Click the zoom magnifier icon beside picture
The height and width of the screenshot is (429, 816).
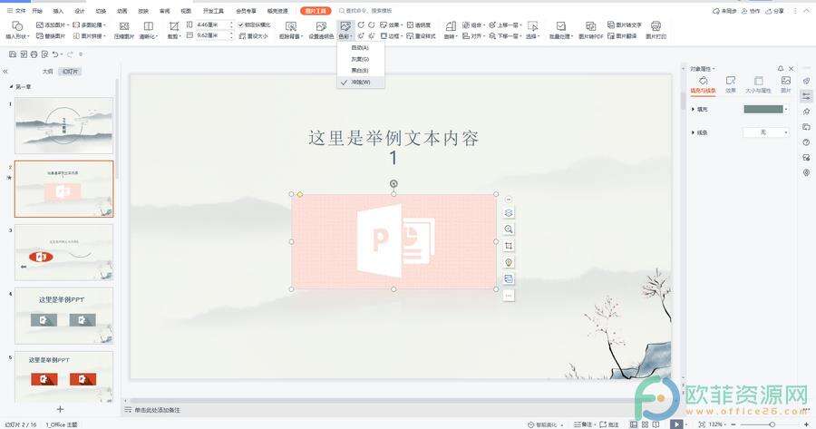[509, 229]
